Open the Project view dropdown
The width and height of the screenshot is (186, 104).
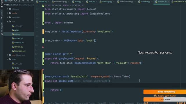9,1
